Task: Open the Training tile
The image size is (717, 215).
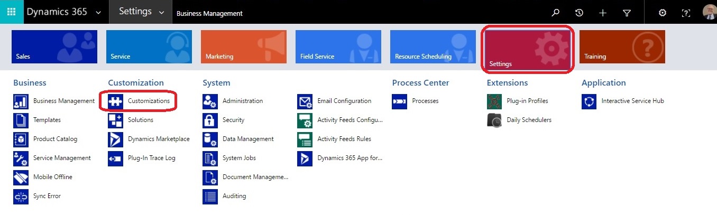Action: point(622,46)
